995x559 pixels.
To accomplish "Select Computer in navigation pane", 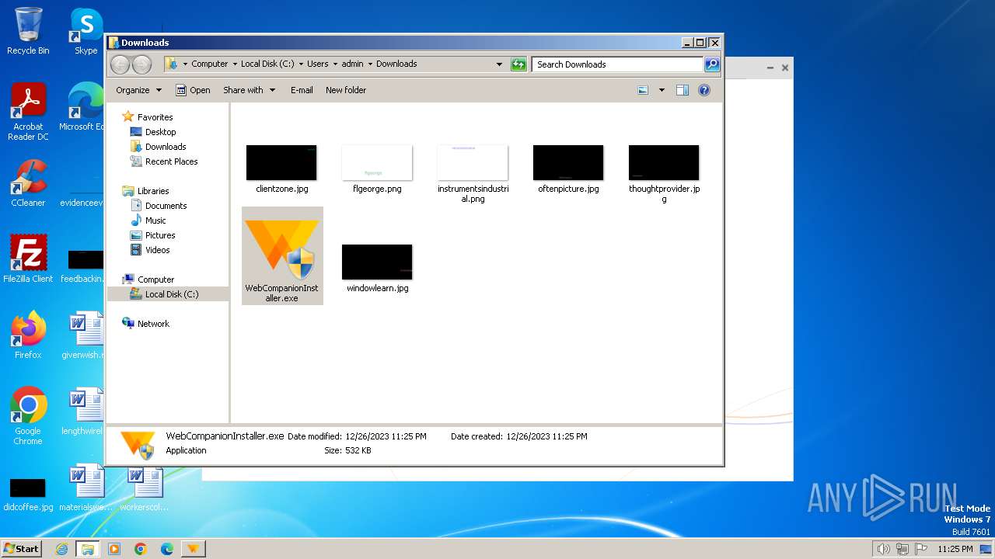I will click(148, 279).
